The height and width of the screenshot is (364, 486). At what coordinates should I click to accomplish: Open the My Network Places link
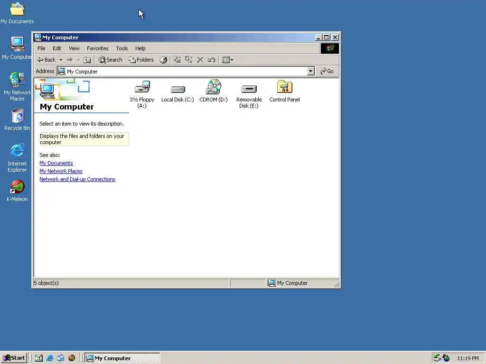click(61, 171)
